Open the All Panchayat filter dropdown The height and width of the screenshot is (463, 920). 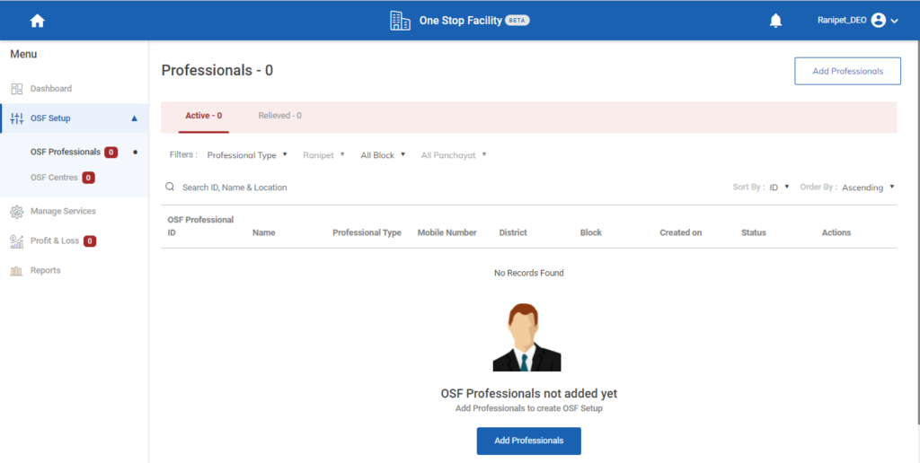[454, 155]
